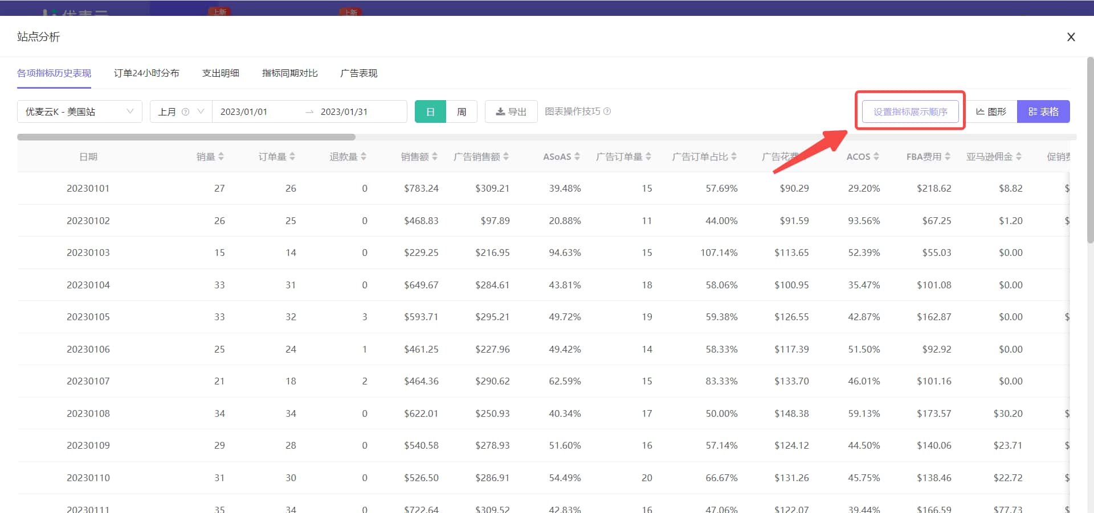This screenshot has height=513, width=1094.
Task: Click help icon beside 图表操作技巧
Action: point(607,111)
